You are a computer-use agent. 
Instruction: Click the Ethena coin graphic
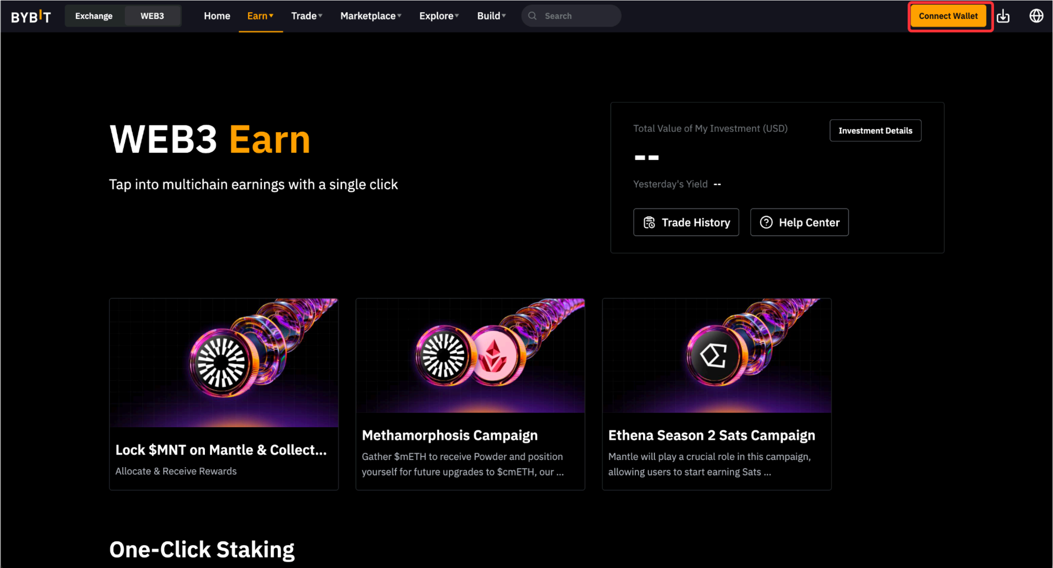pos(714,356)
